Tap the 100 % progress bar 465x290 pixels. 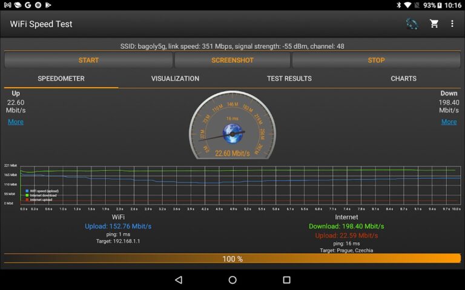pos(232,259)
